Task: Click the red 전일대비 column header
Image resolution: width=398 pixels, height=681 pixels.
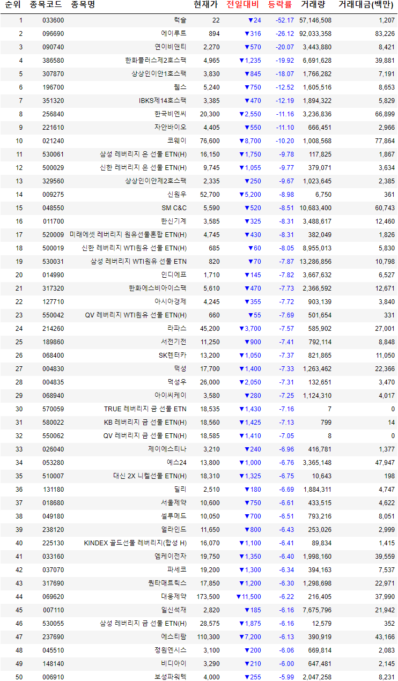Action: point(242,5)
